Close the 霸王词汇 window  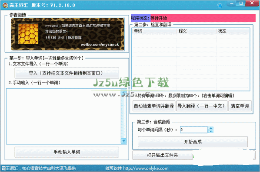(x=252, y=3)
